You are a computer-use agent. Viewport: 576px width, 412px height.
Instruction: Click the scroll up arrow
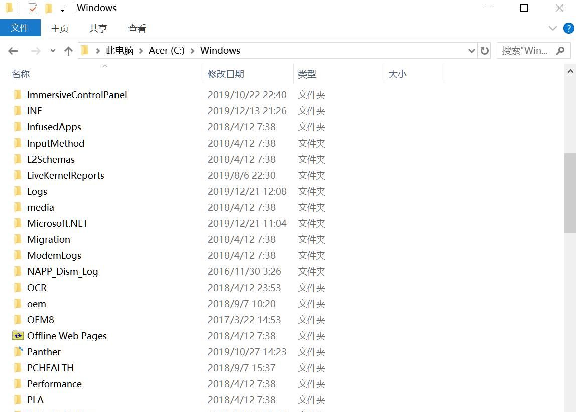tap(570, 71)
